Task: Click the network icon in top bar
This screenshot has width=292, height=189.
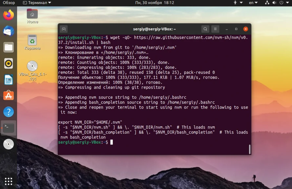Action: [x=267, y=3]
